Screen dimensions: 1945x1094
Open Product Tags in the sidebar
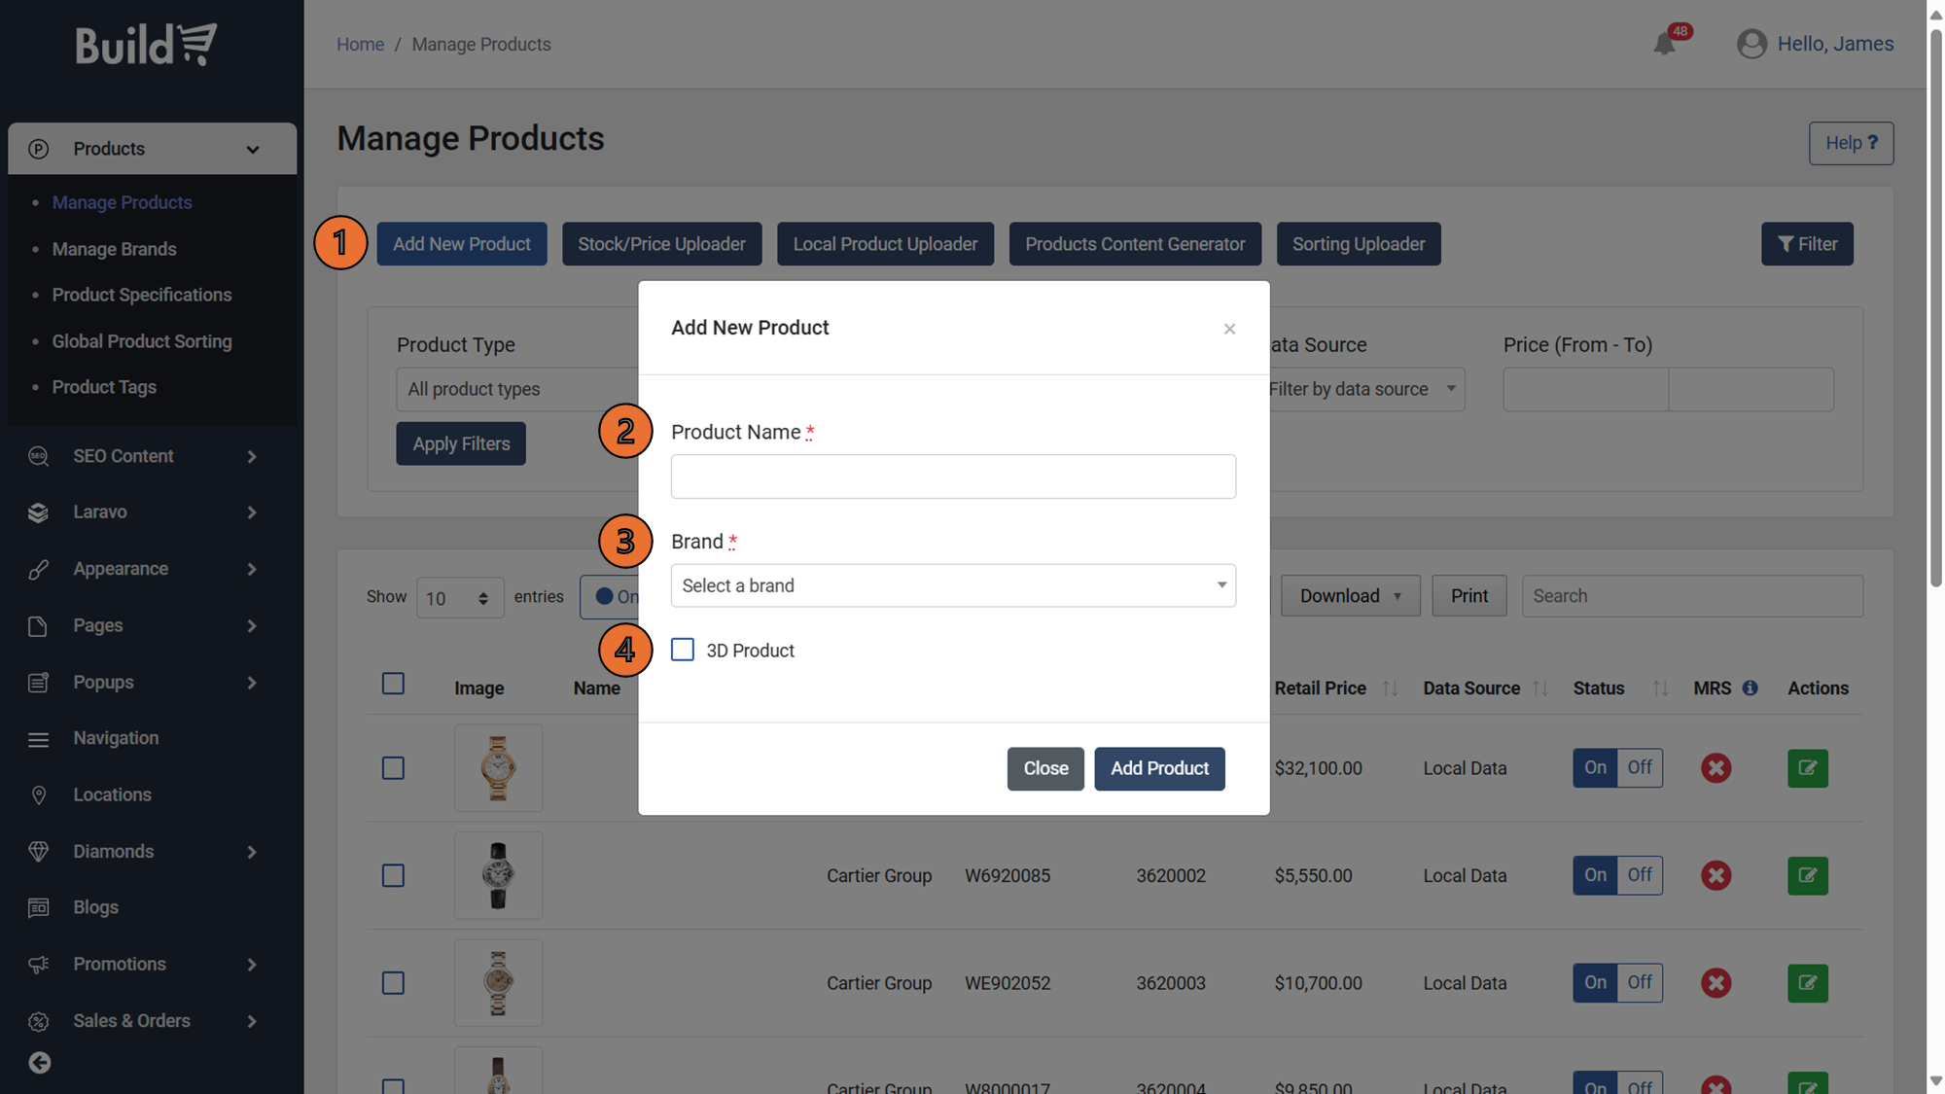click(104, 387)
